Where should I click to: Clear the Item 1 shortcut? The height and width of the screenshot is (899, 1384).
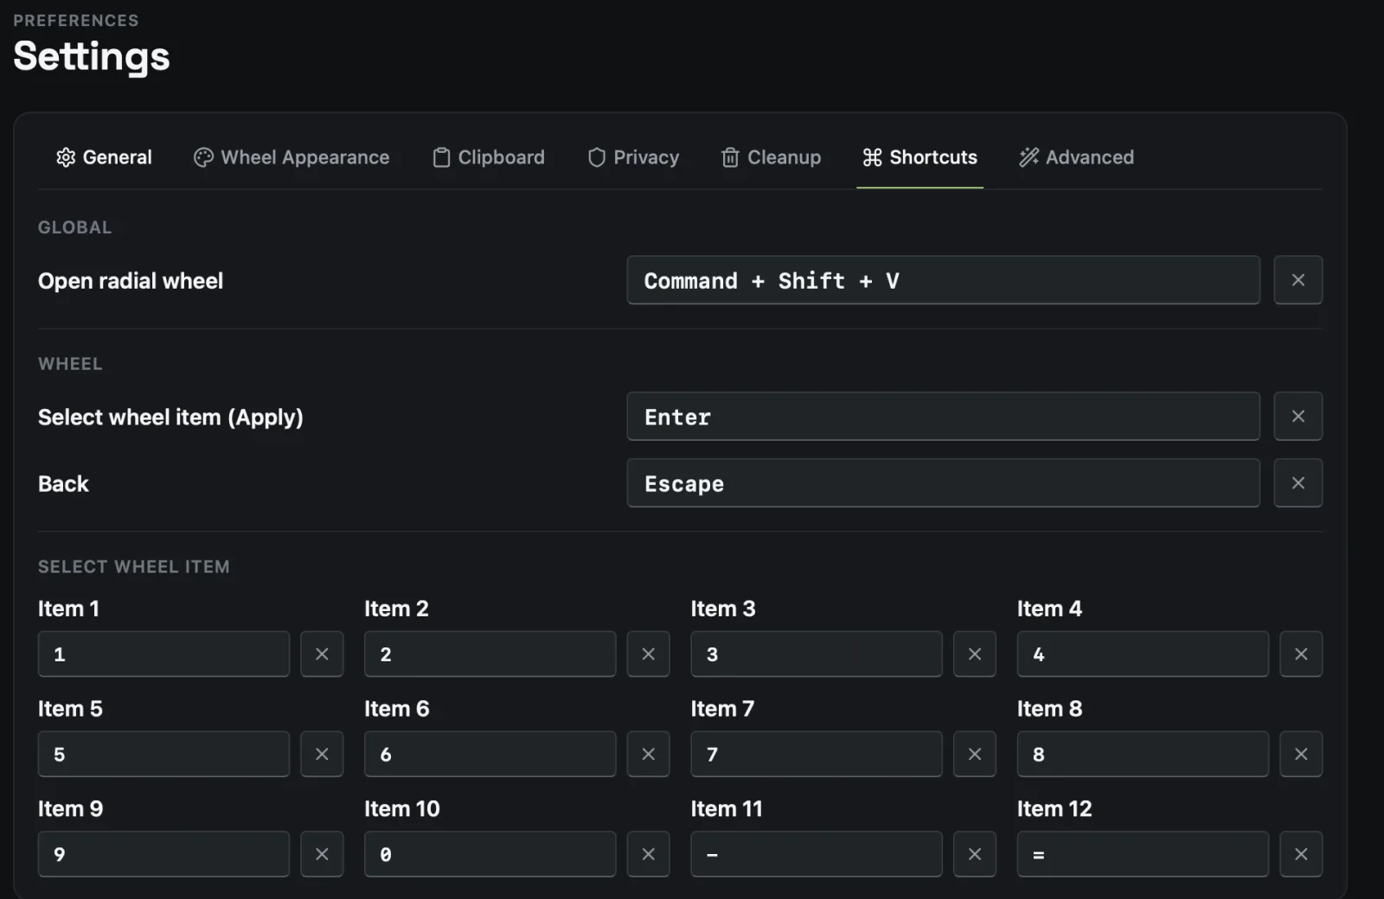click(322, 654)
